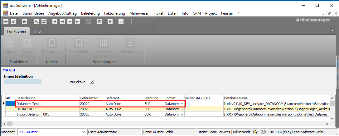Expand the arrow next to printer icon
The height and width of the screenshot is (136, 339).
pyautogui.click(x=31, y=21)
